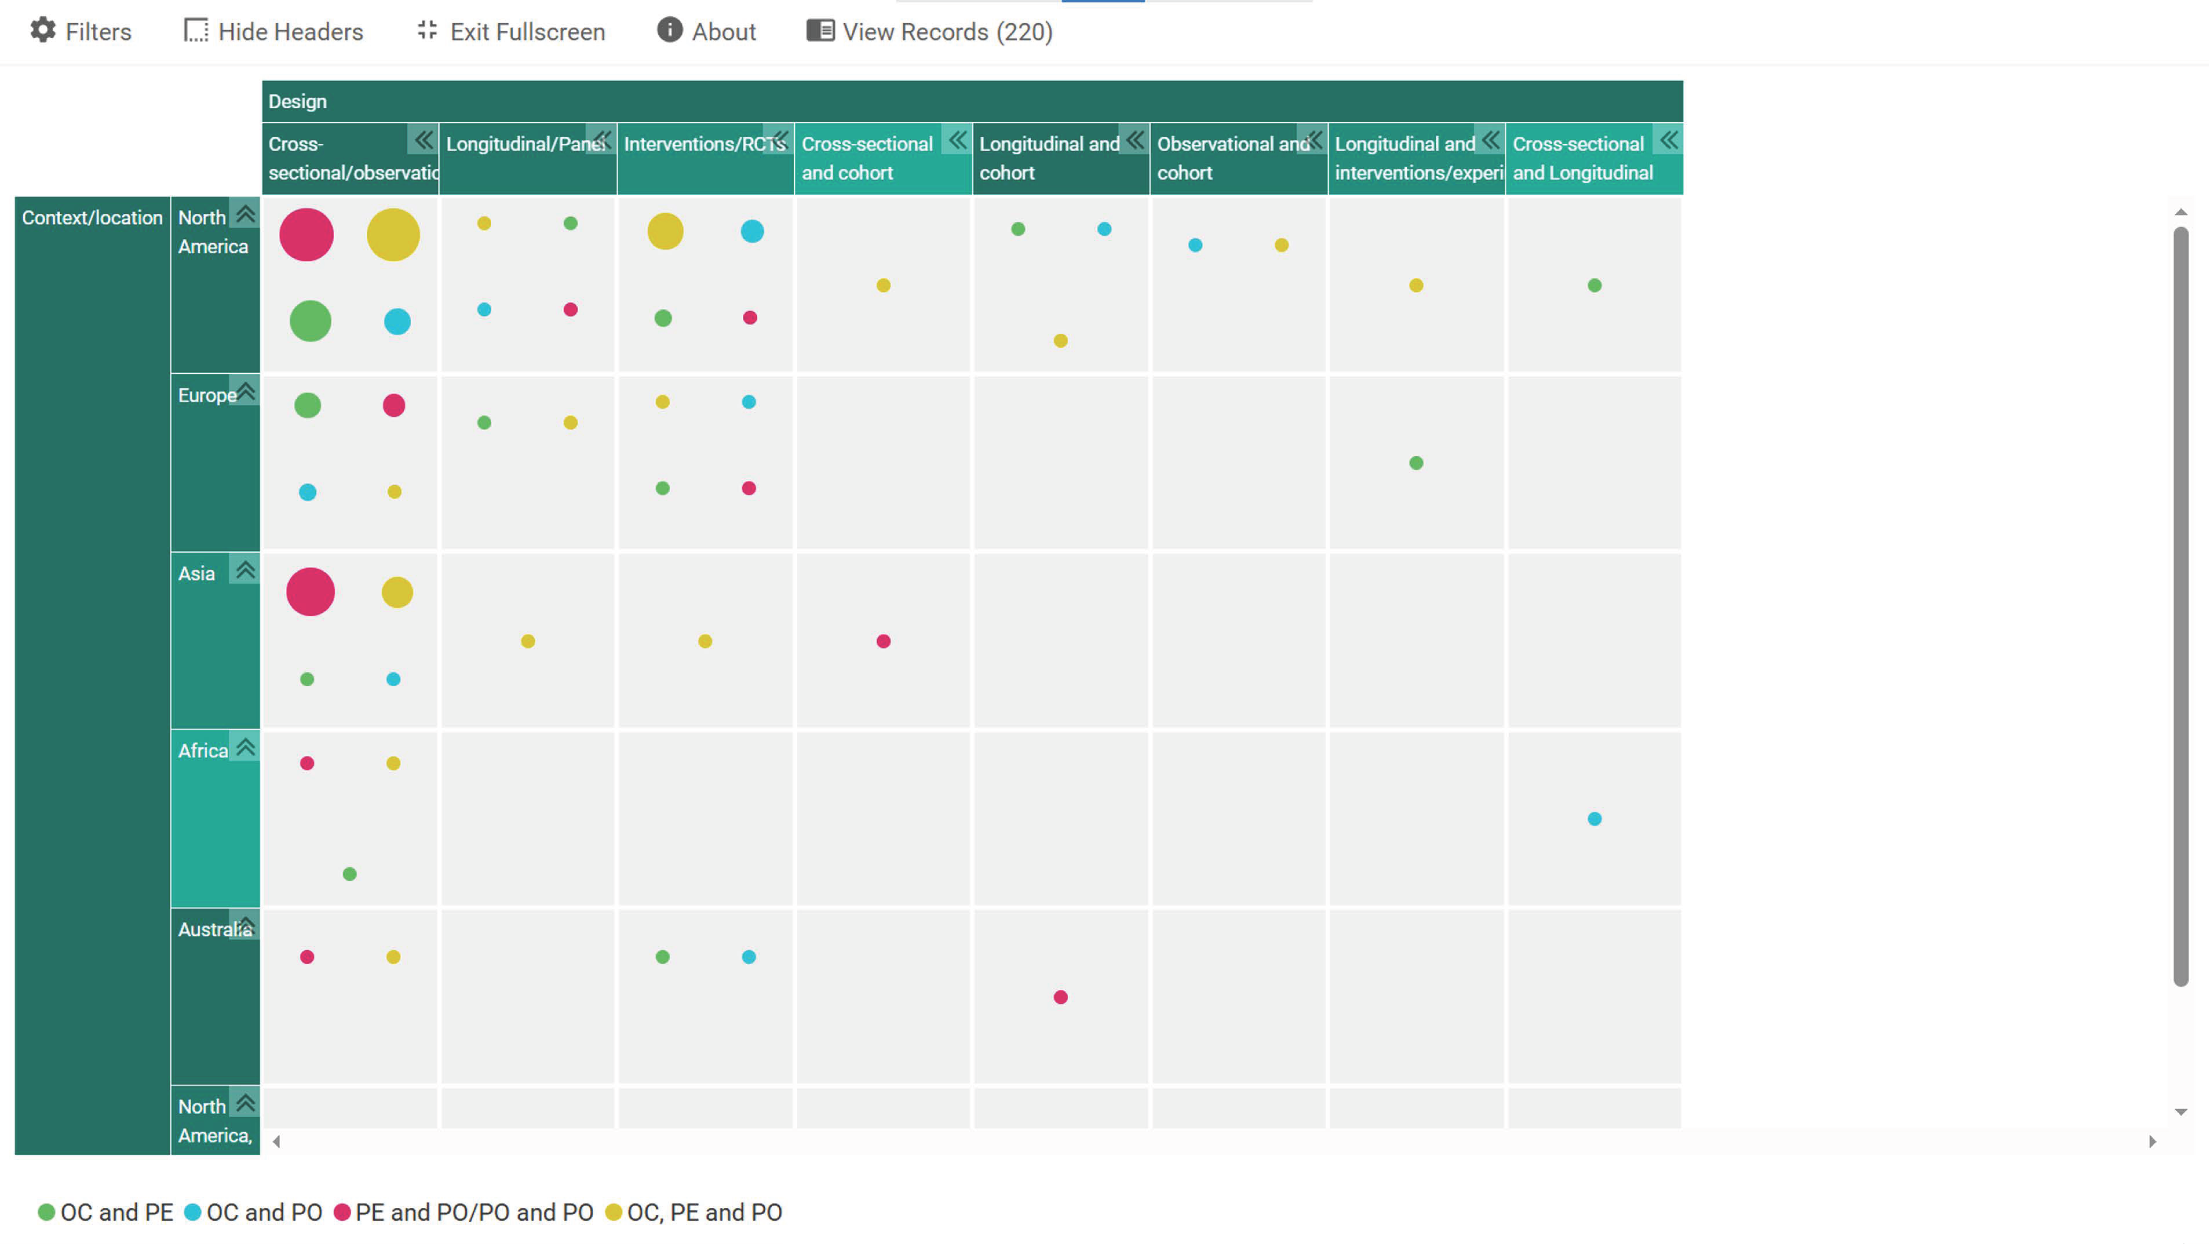2209x1244 pixels.
Task: Click the Hide Headers dotted-box icon
Action: [196, 31]
